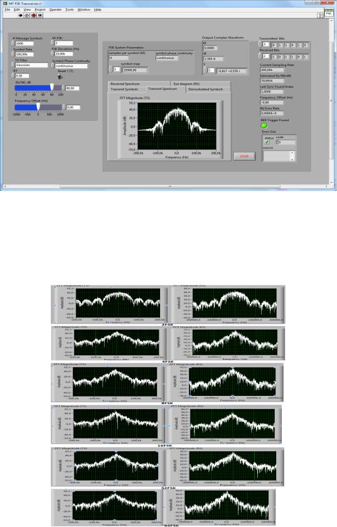Click the Symbol Rate value field
This screenshot has width=337, height=527.
pyautogui.click(x=24, y=54)
